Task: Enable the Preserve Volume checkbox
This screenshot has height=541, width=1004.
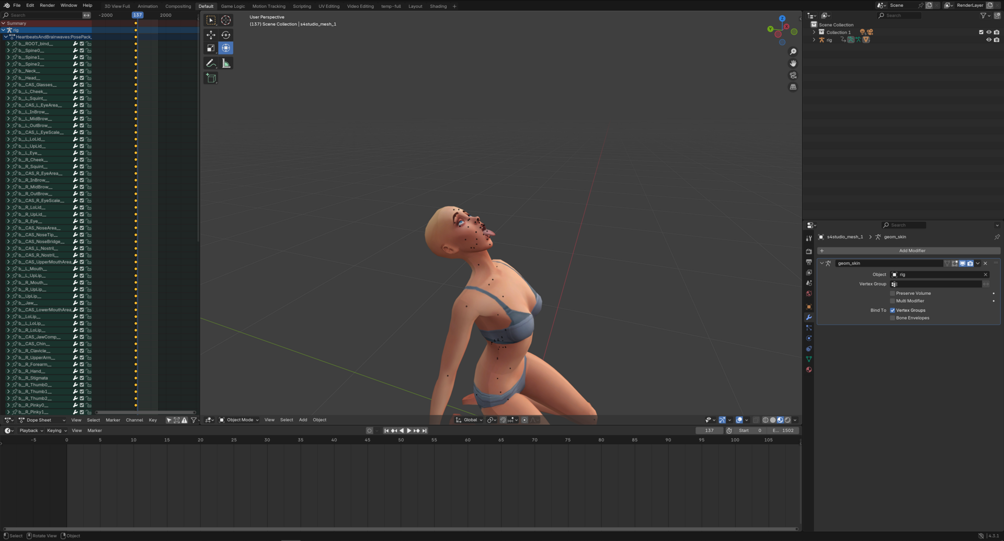Action: pos(893,293)
